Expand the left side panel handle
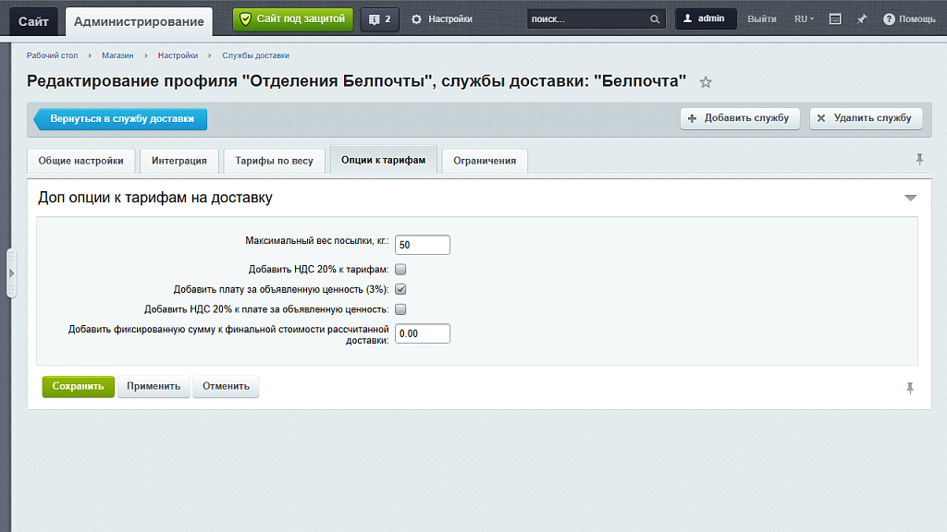Viewport: 947px width, 532px height. (11, 273)
